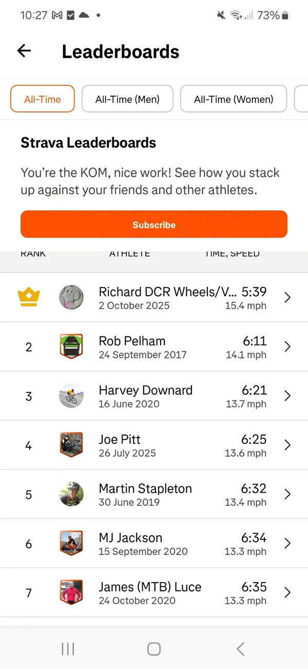
Task: Tap Joe Pitt's profile badge
Action: (71, 445)
